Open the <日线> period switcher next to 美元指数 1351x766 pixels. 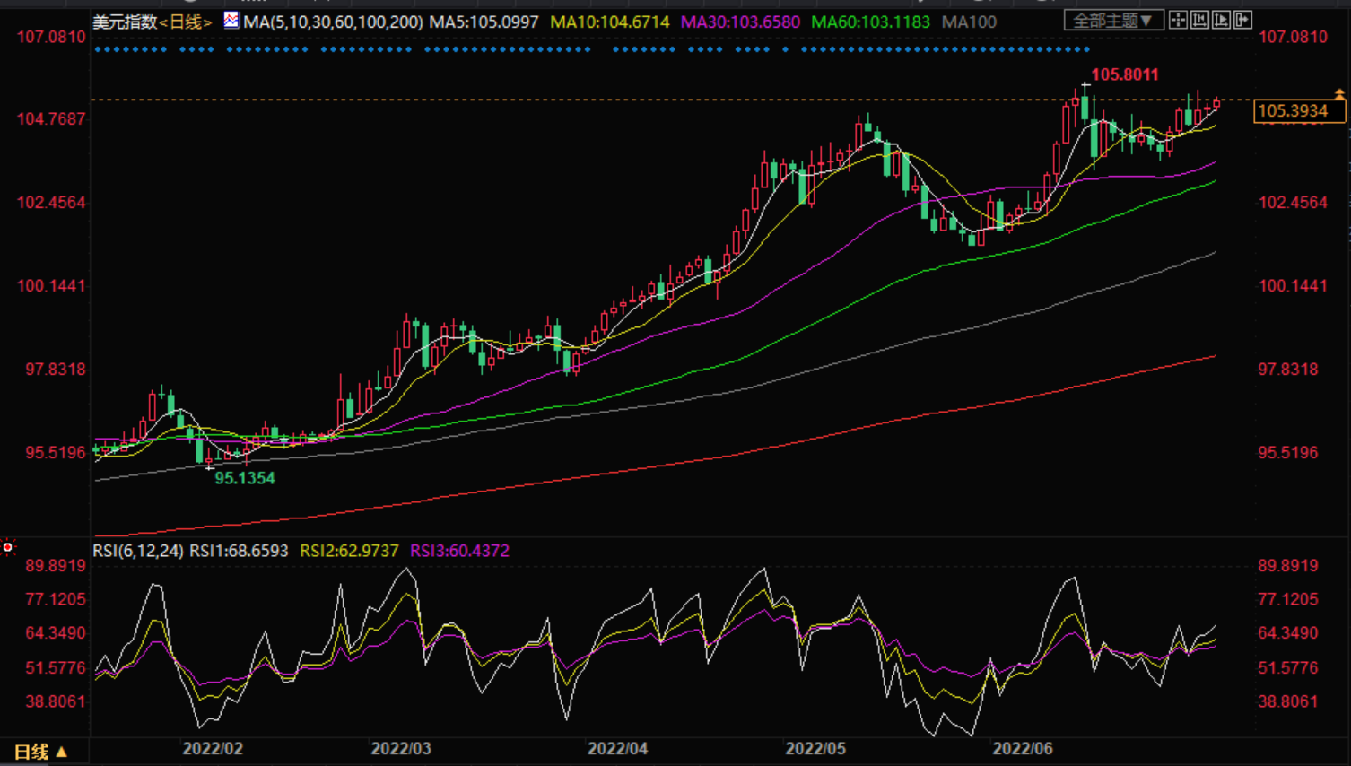coord(186,22)
